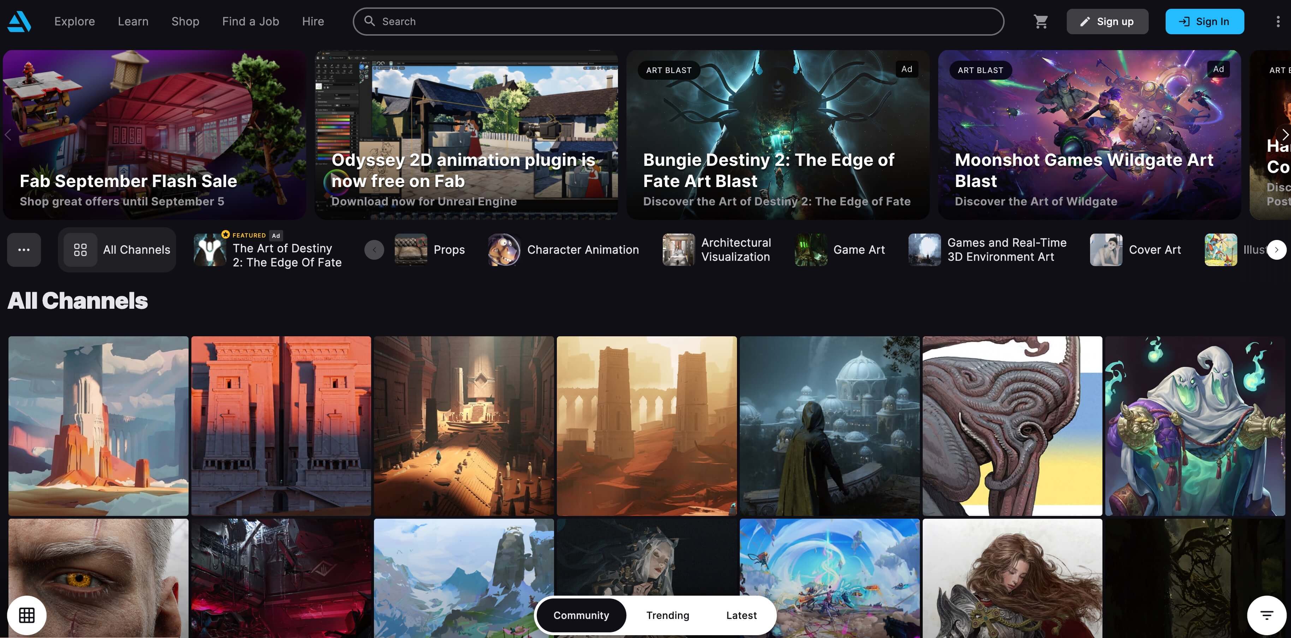Viewport: 1291px width, 638px height.
Task: Open the tentacled creature close-up artwork
Action: click(x=1012, y=426)
